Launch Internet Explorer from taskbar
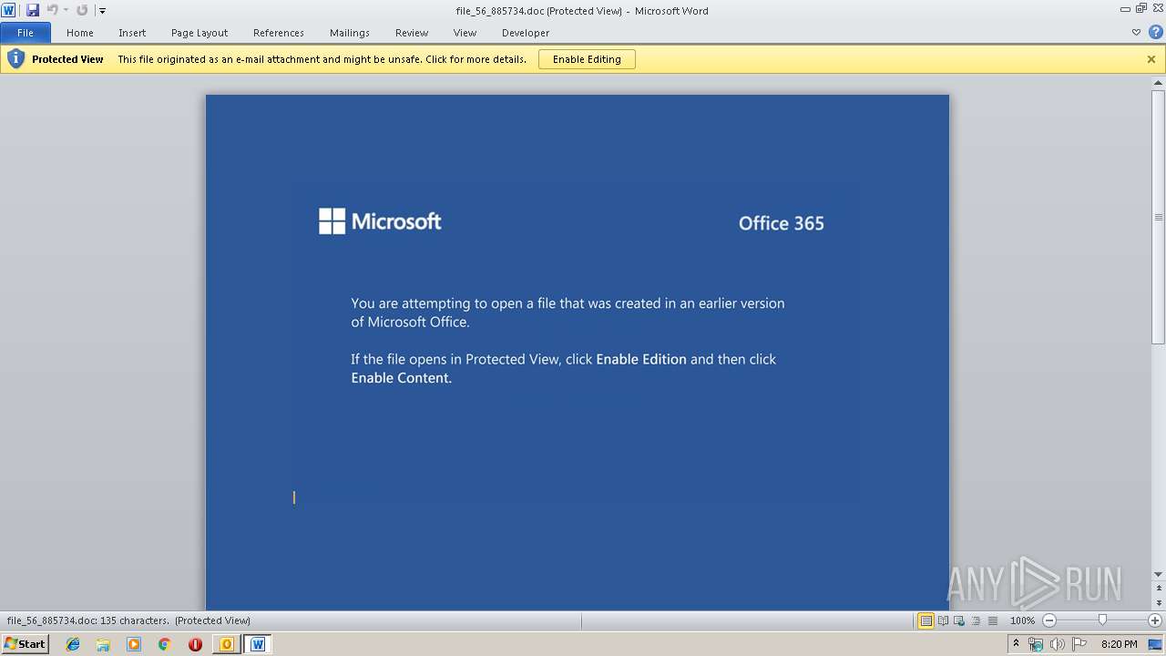This screenshot has height=656, width=1166. coord(73,644)
